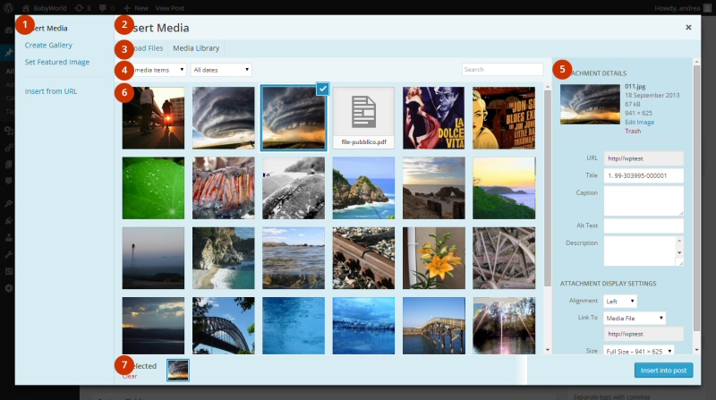716x400 pixels.
Task: Switch to the Media Library tab
Action: (x=196, y=48)
